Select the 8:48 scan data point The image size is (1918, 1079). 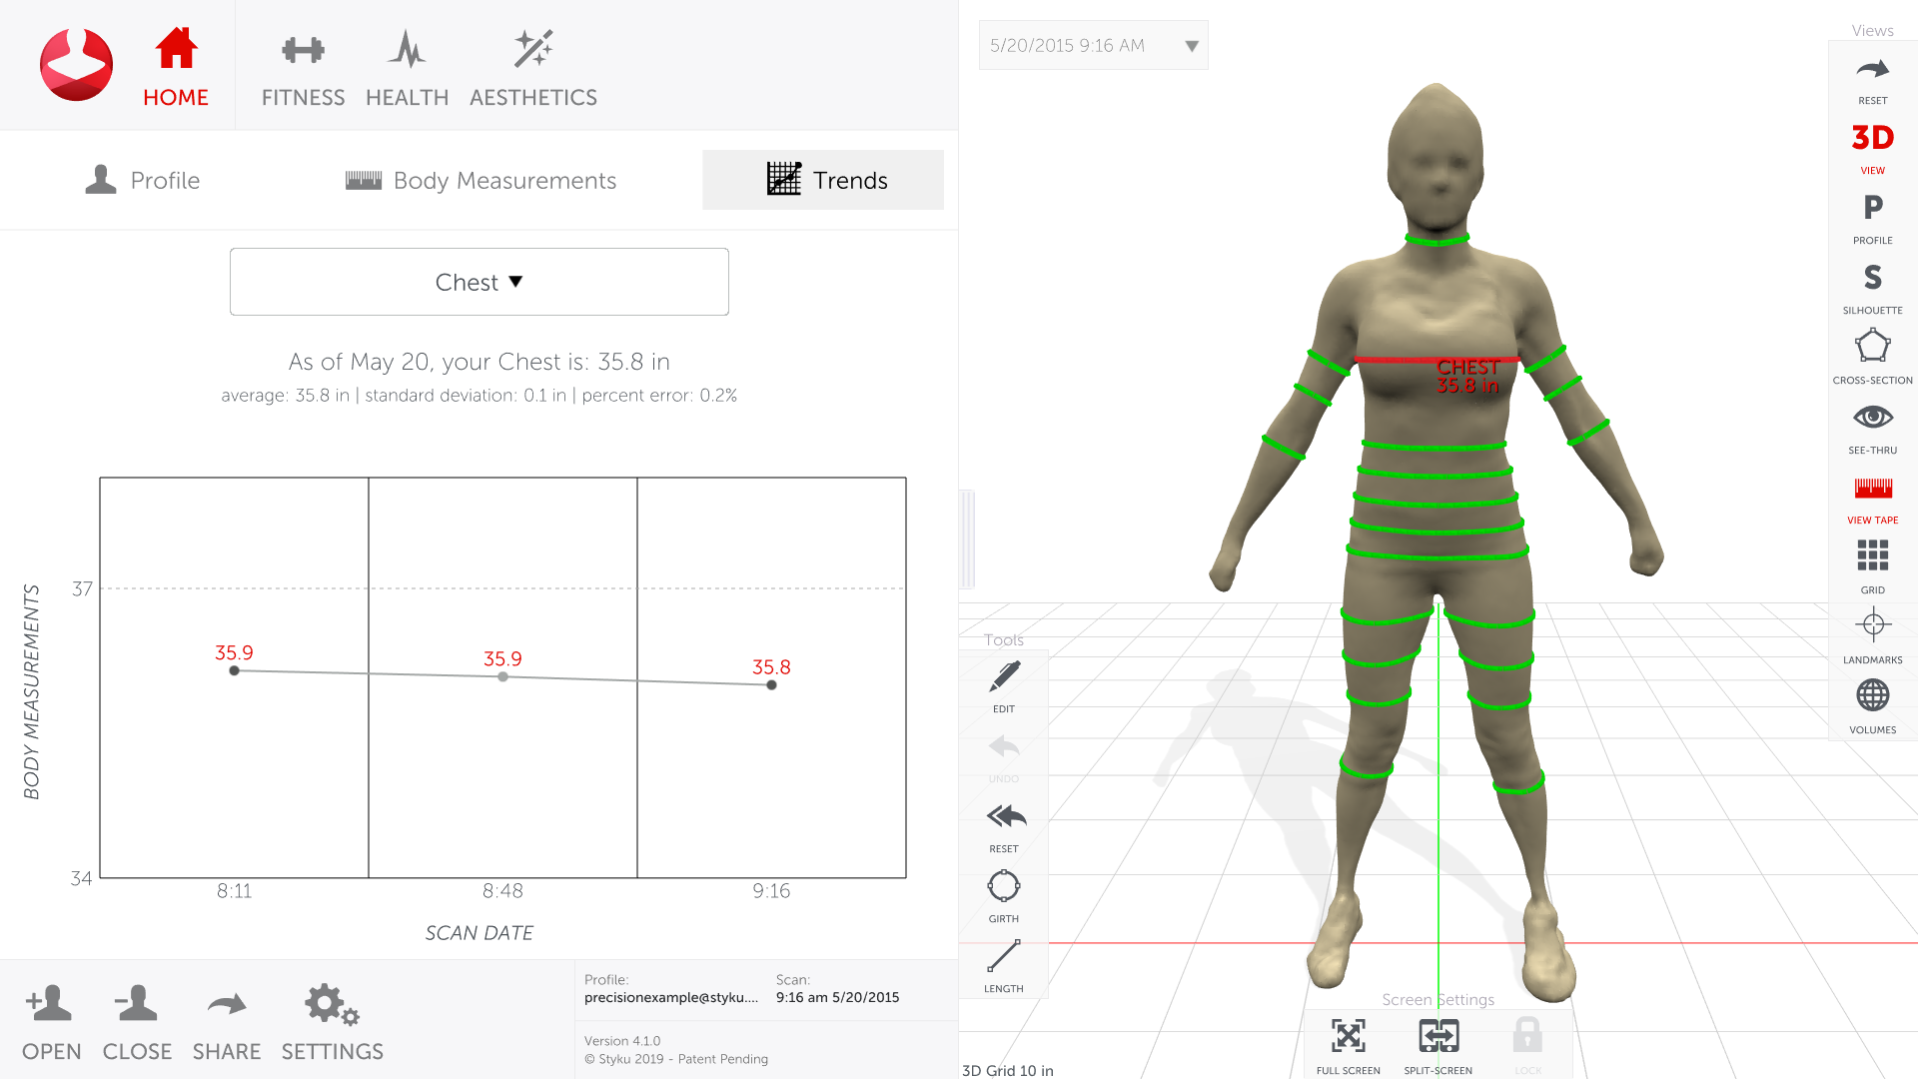pos(502,677)
